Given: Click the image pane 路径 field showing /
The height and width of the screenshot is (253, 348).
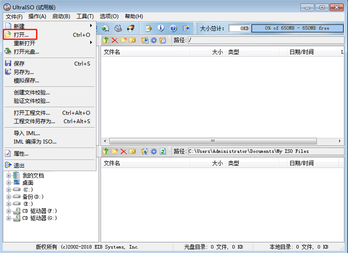Looking at the screenshot, I should (x=266, y=40).
